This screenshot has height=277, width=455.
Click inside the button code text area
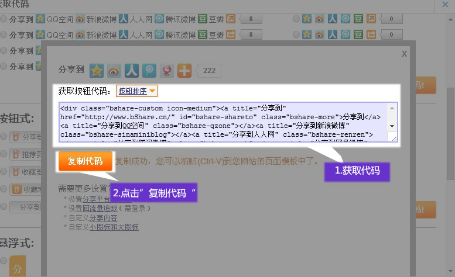click(223, 122)
